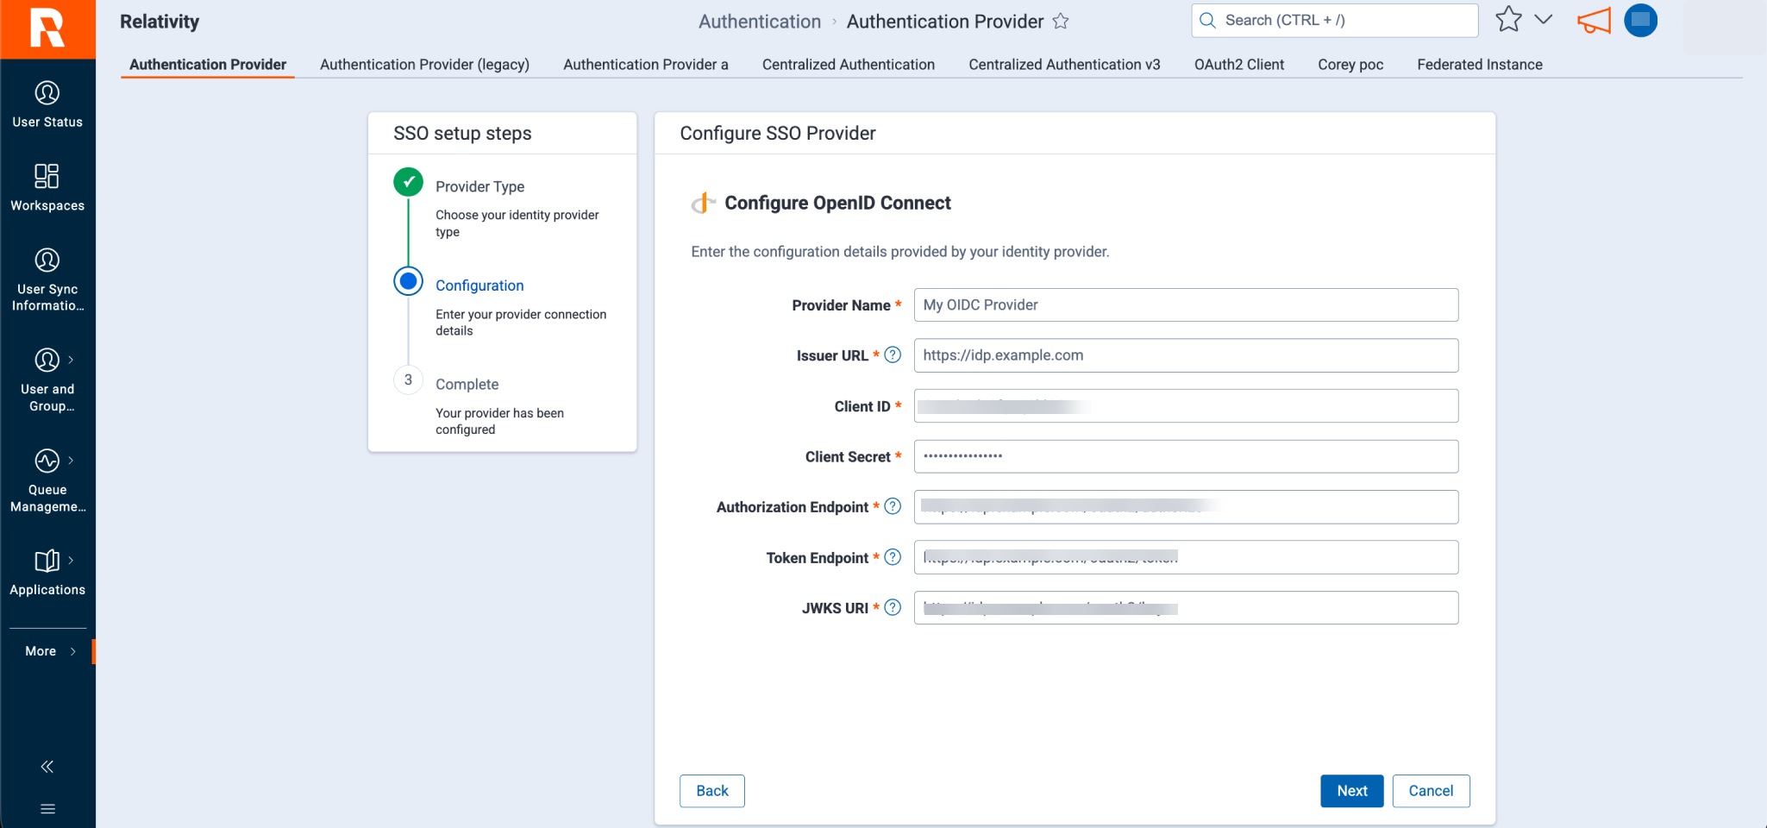This screenshot has width=1767, height=828.
Task: Click the favorites star in top toolbar
Action: pos(1508,20)
